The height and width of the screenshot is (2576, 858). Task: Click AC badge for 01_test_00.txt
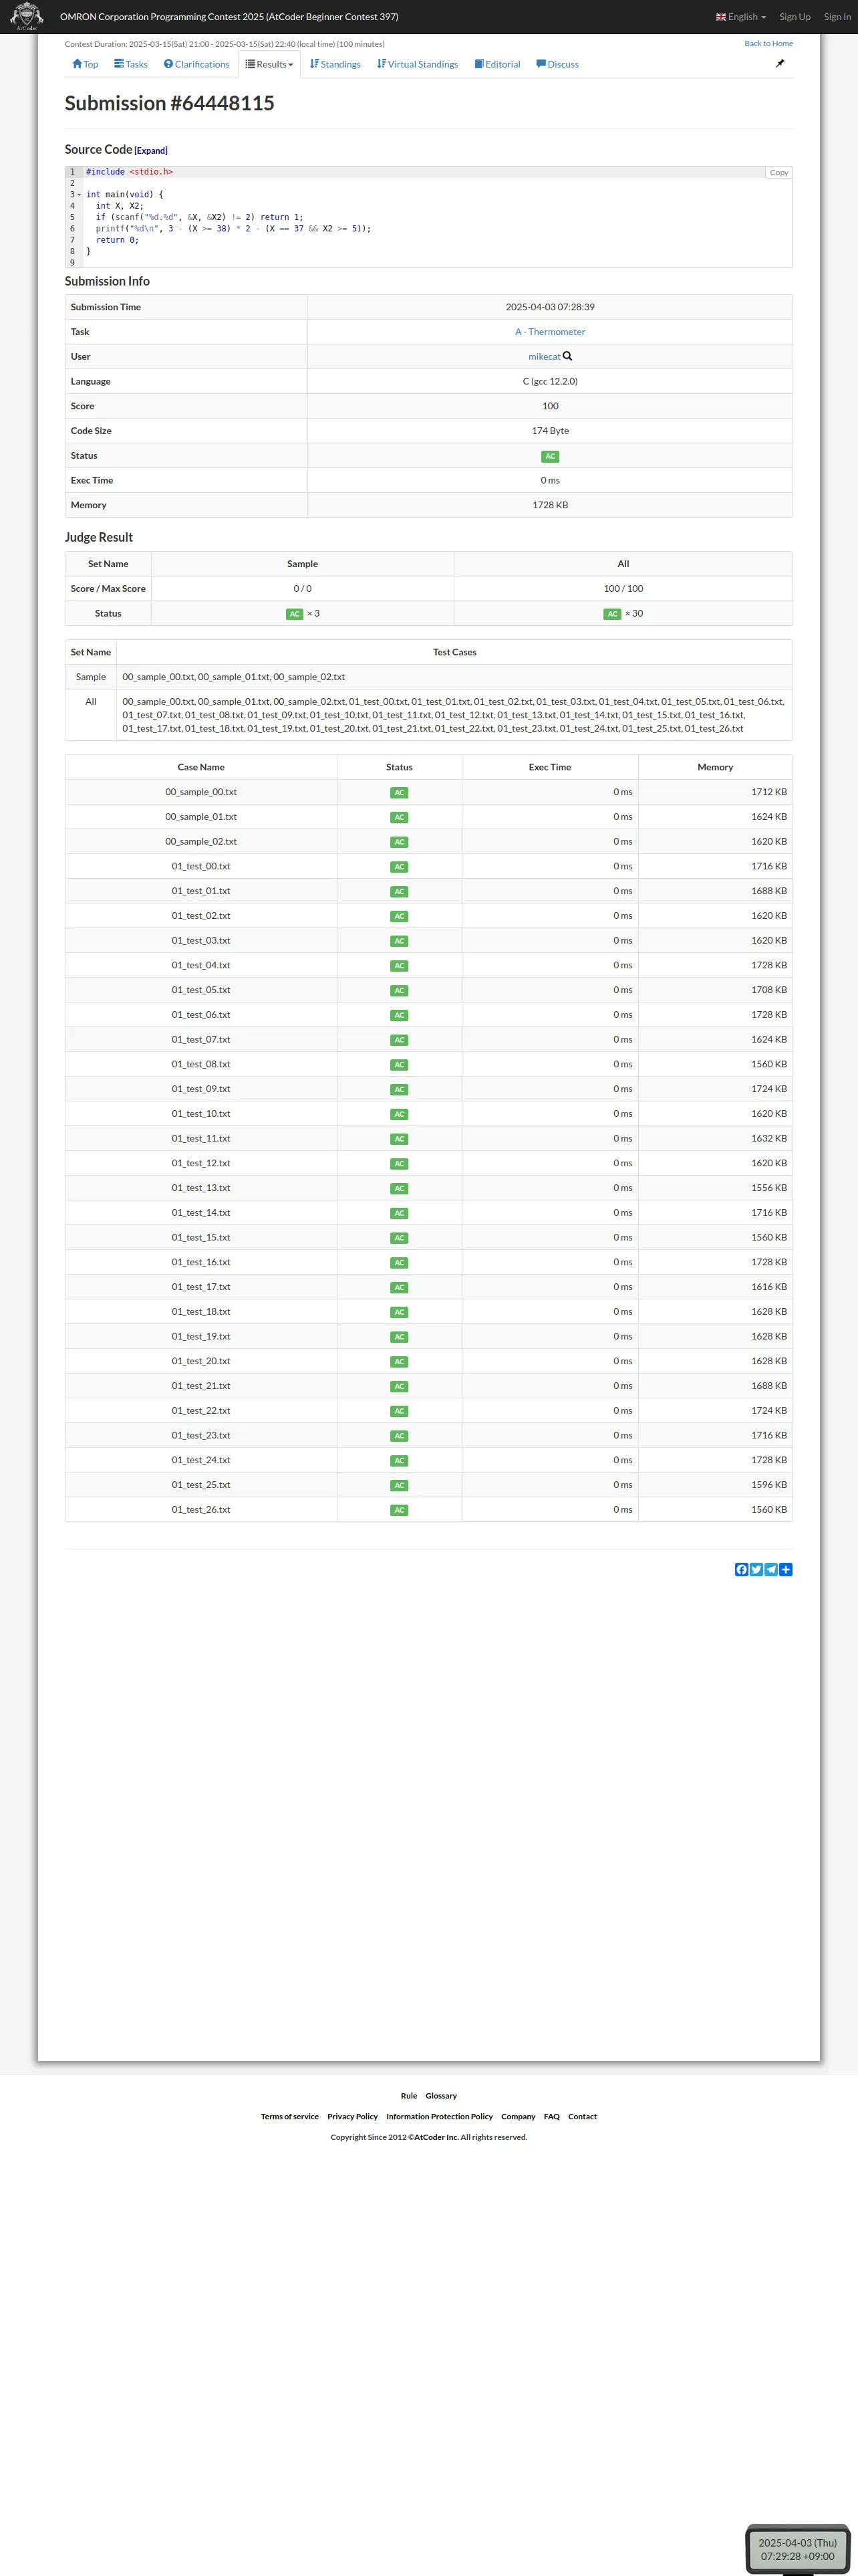coord(400,867)
